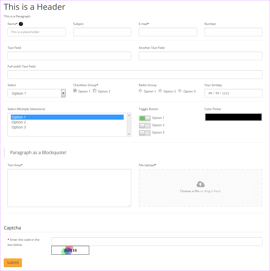
Task: Click the Number input field
Action: point(233,32)
